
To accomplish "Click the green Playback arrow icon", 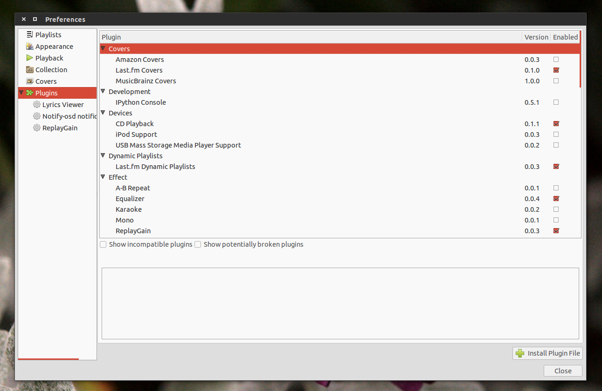I will [30, 58].
